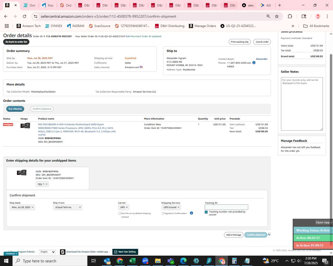Show more bookmarks via double chevron
The image size is (333, 266).
click(293, 26)
